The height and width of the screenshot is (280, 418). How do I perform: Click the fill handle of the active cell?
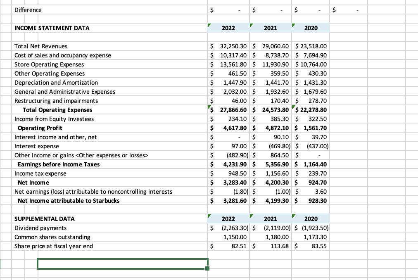(207, 268)
